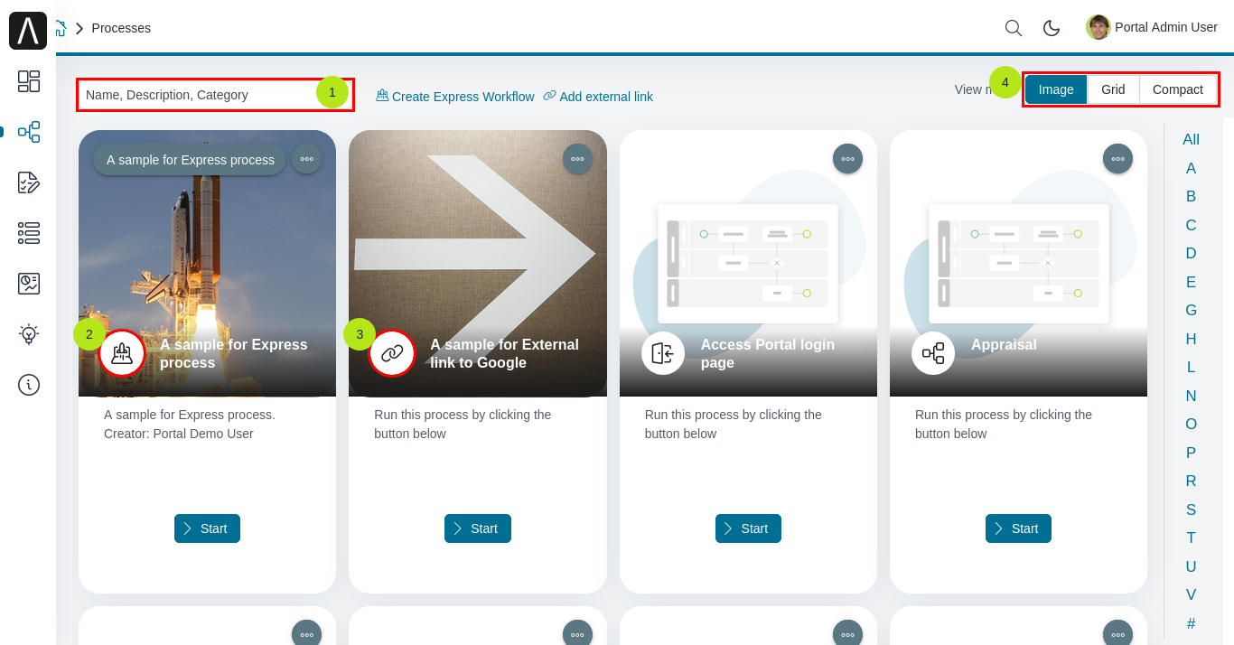Switch view mode to Compact

(1178, 89)
